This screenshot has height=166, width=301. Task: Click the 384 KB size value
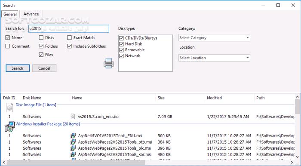click(x=164, y=142)
